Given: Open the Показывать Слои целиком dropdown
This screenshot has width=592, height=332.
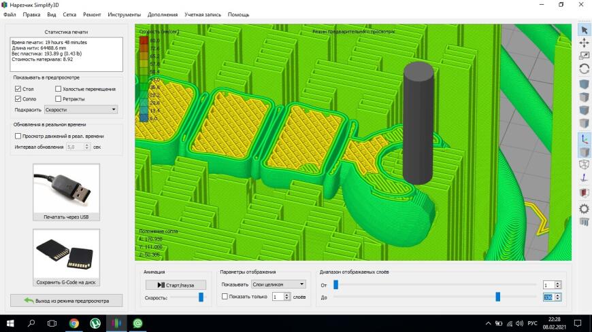Looking at the screenshot, I should tap(278, 284).
